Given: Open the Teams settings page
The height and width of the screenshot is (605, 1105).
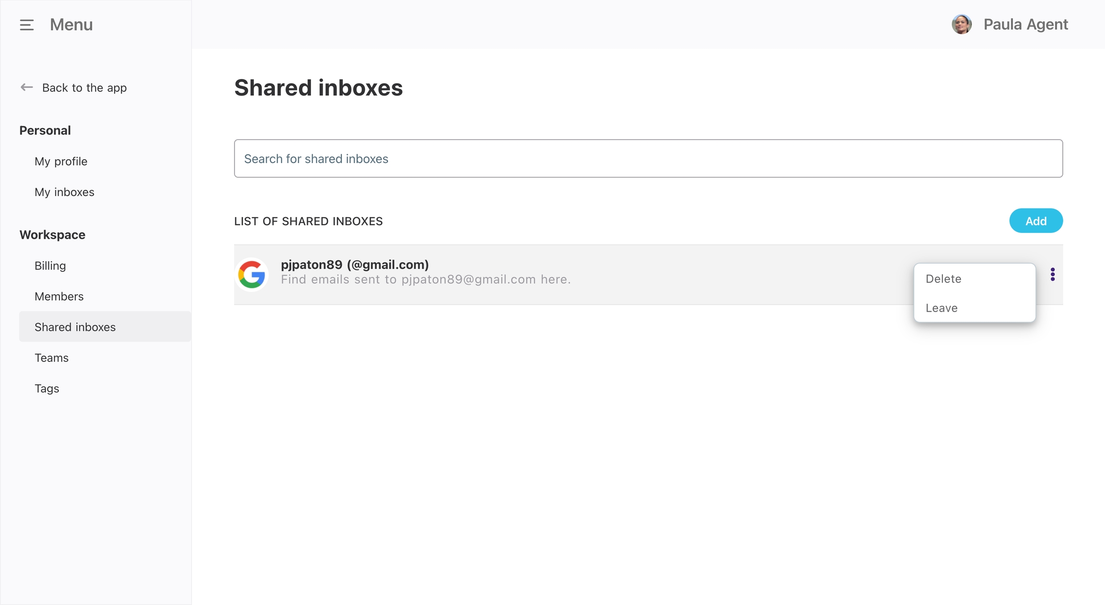Looking at the screenshot, I should (52, 358).
